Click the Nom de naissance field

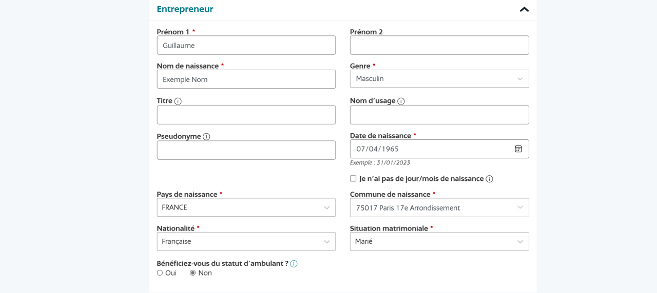[246, 79]
